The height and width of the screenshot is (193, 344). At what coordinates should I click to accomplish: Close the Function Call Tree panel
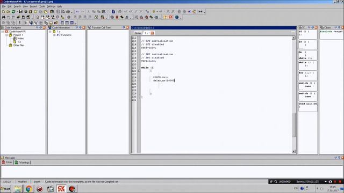[x=127, y=27]
